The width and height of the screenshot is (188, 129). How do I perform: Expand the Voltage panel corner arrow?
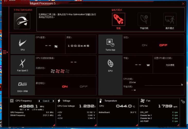click(x=96, y=125)
